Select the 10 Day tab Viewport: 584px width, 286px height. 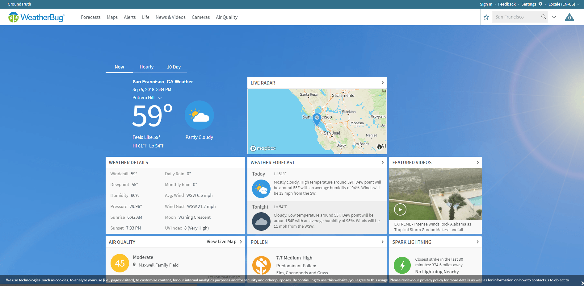[x=174, y=67]
